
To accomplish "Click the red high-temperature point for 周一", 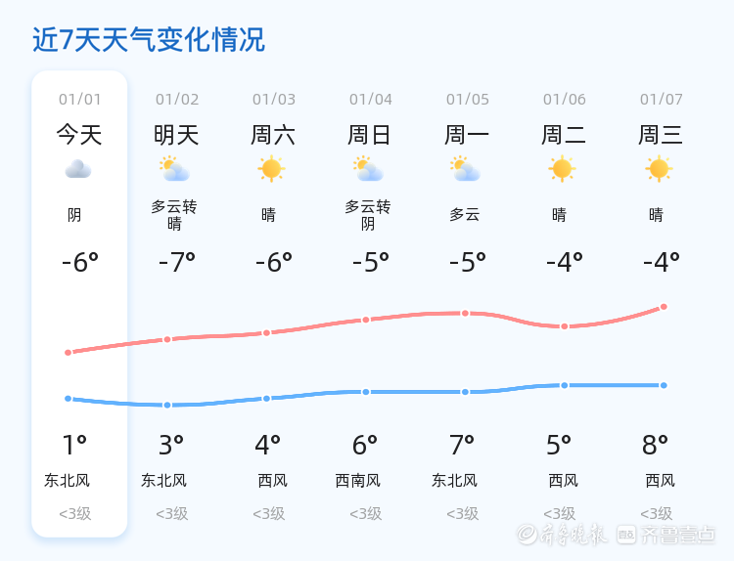I will pyautogui.click(x=465, y=313).
